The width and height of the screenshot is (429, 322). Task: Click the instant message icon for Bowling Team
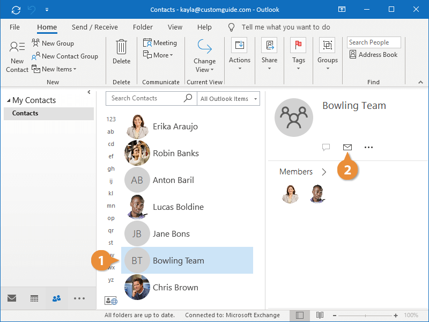pos(326,147)
